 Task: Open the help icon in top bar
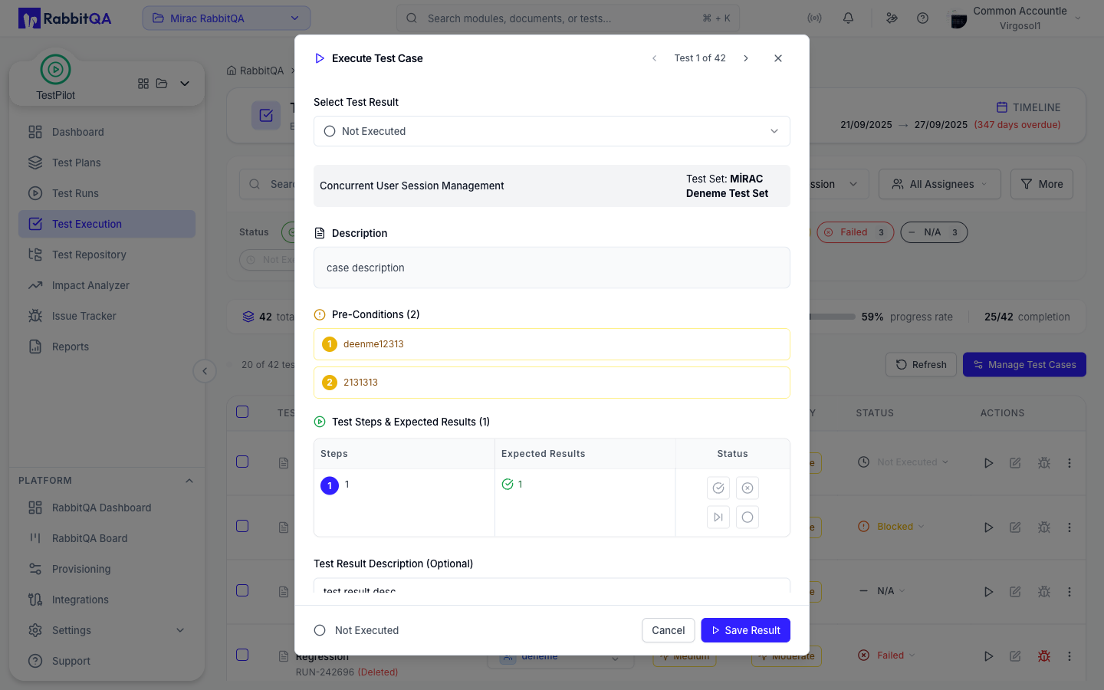pos(922,18)
